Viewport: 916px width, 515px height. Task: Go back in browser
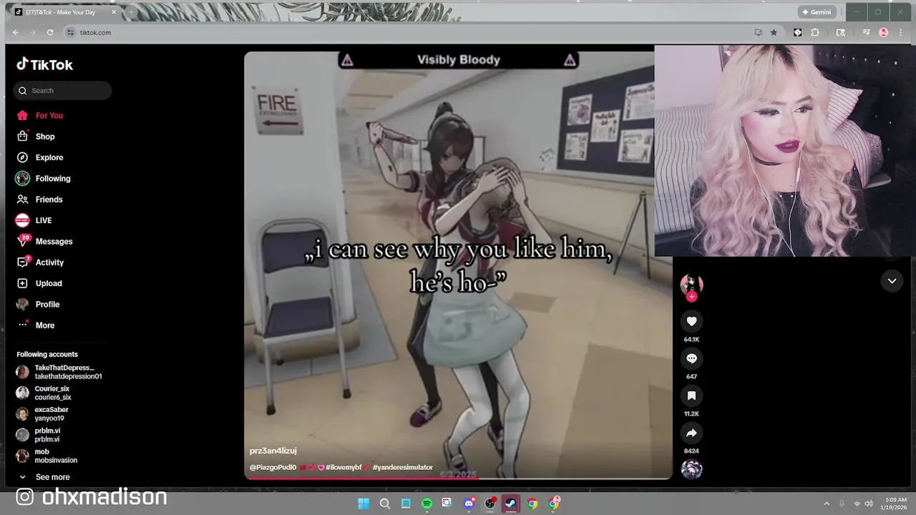click(x=16, y=32)
